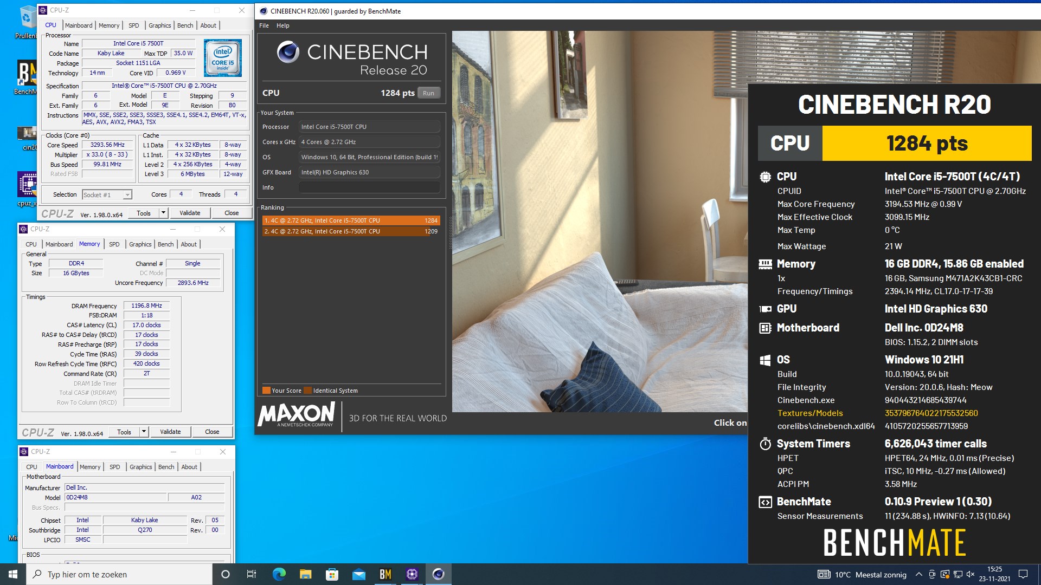The width and height of the screenshot is (1041, 585).
Task: Click the System Timers clock icon
Action: [x=765, y=444]
